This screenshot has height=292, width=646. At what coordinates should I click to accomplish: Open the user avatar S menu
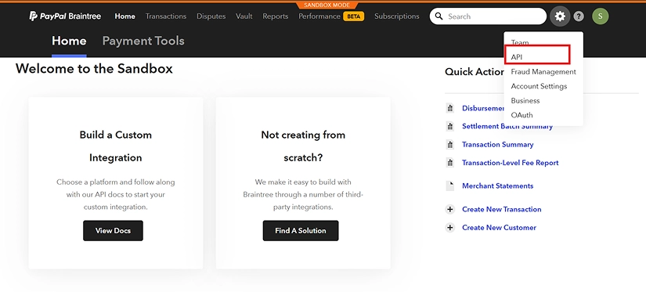pos(601,16)
